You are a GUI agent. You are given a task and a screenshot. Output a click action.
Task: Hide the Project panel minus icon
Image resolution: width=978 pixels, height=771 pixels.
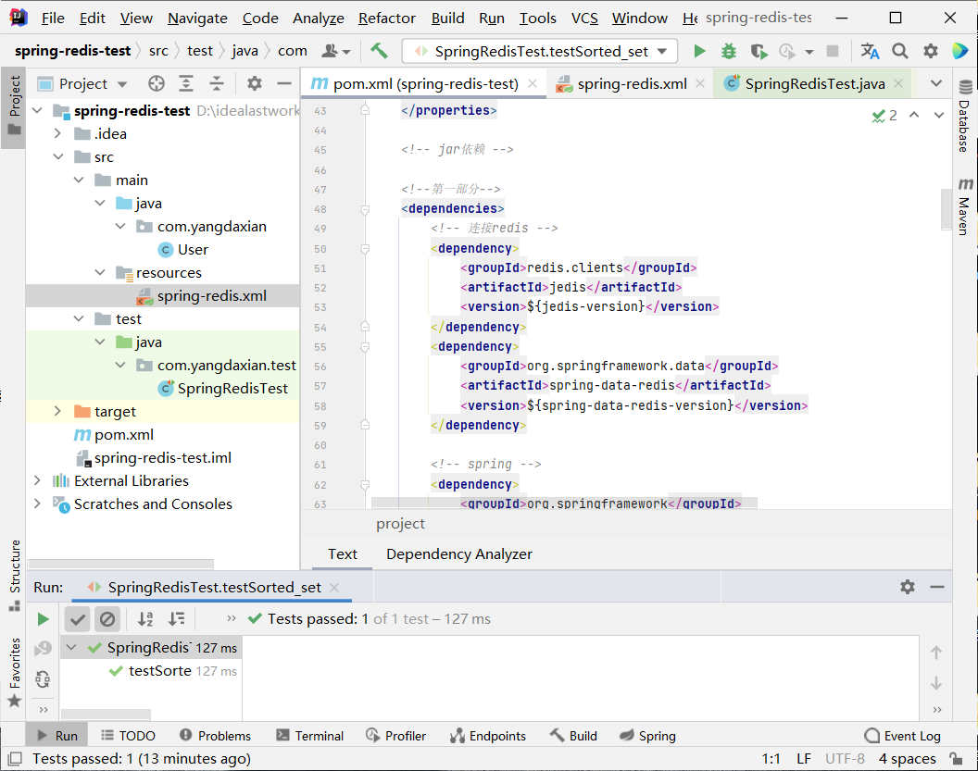tap(283, 83)
